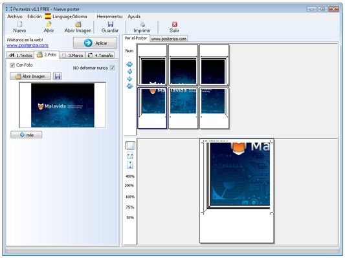Open the Archivo menu
The image size is (345, 258).
(15, 16)
